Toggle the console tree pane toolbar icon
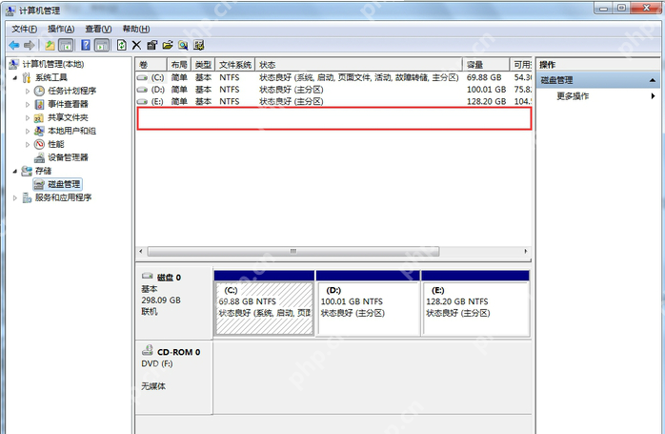 point(66,45)
